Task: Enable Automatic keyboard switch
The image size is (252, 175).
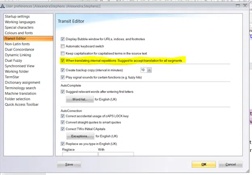Action: coord(63,46)
